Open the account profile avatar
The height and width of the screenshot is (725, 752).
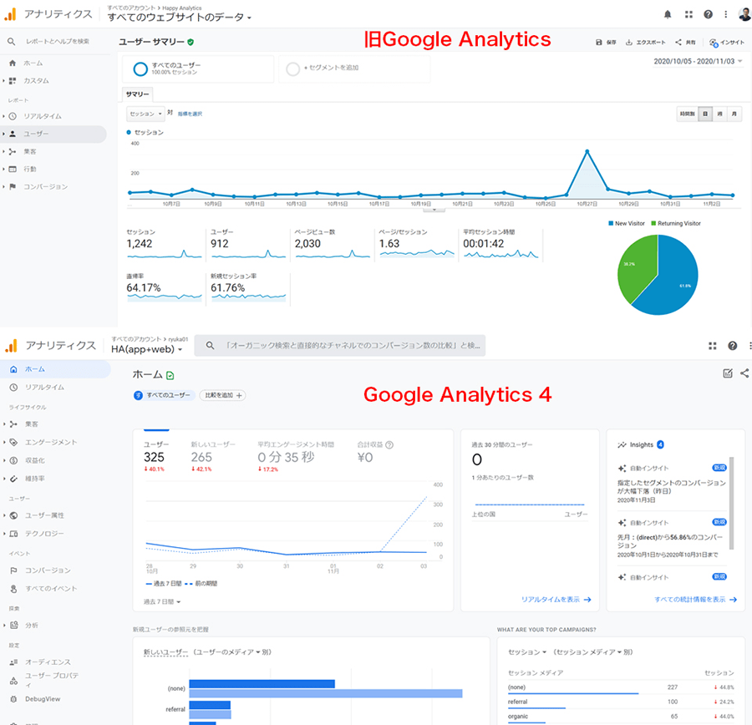744,14
